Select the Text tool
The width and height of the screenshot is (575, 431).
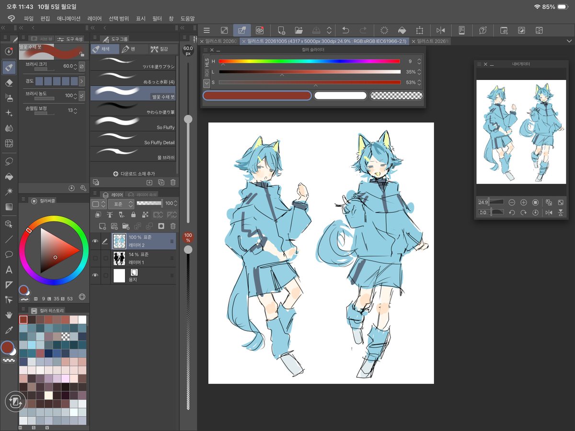point(9,270)
